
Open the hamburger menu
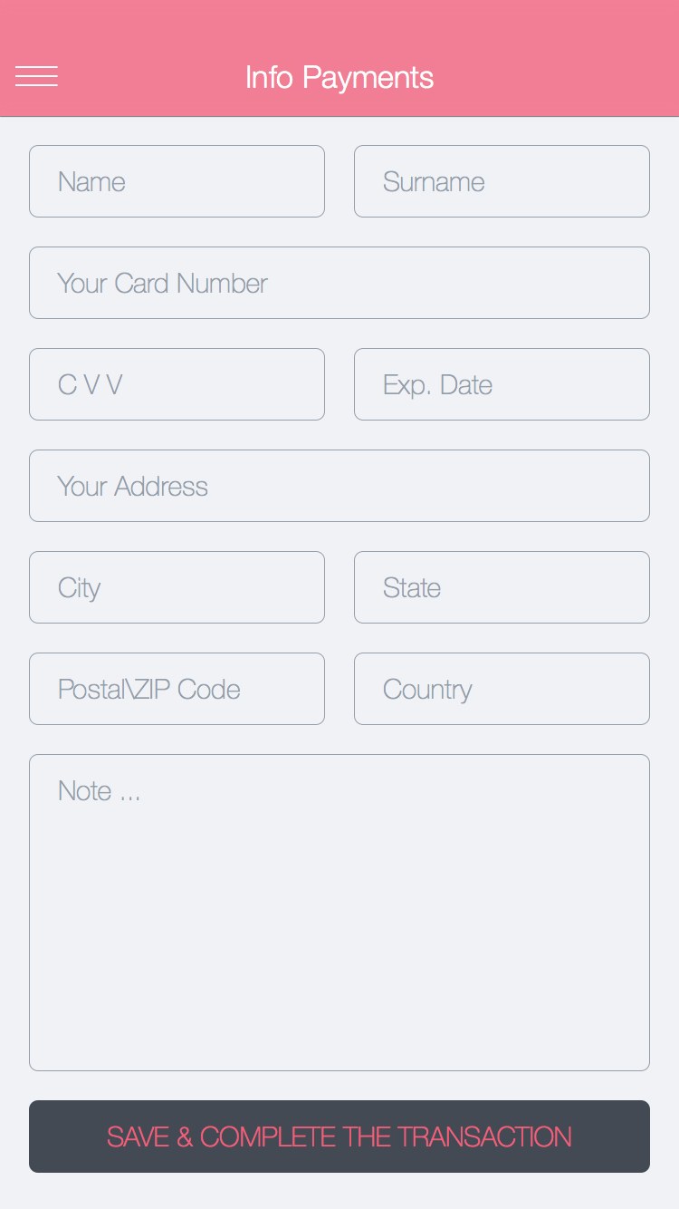(x=36, y=77)
